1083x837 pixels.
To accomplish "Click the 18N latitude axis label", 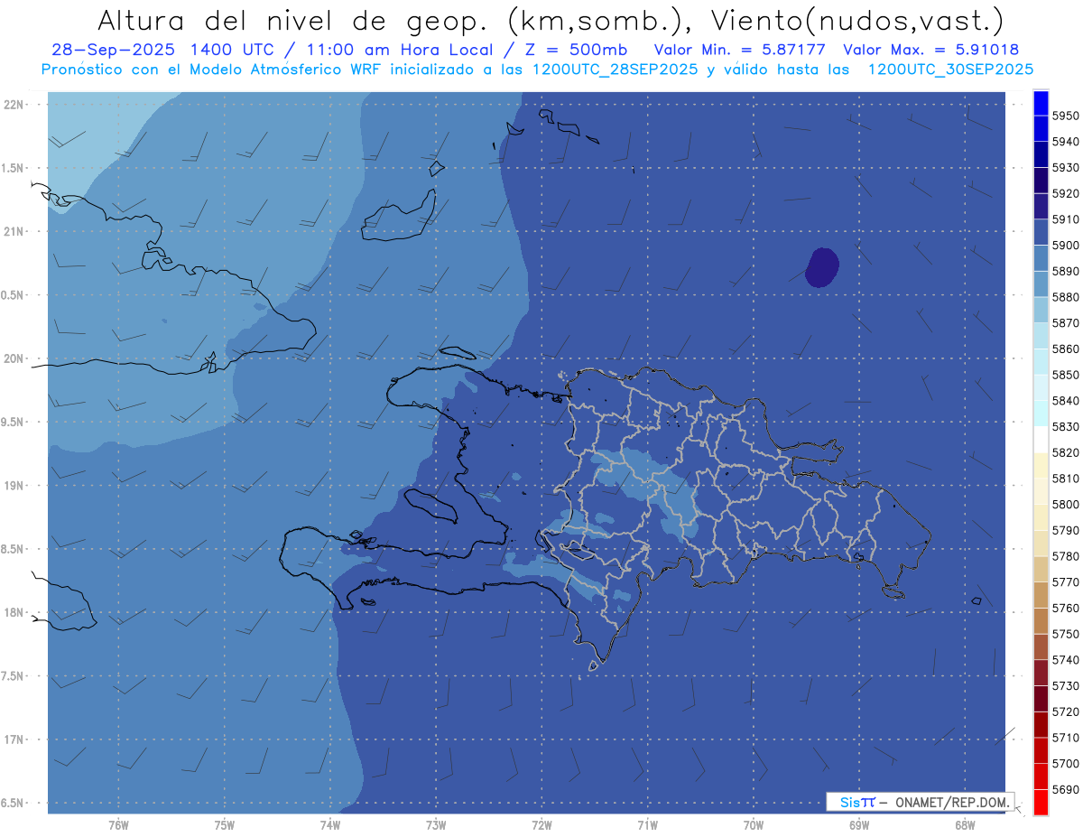I will coord(14,612).
